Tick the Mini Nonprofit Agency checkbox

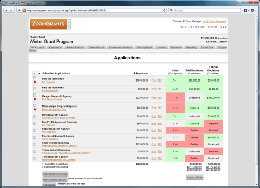pyautogui.click(x=35, y=116)
